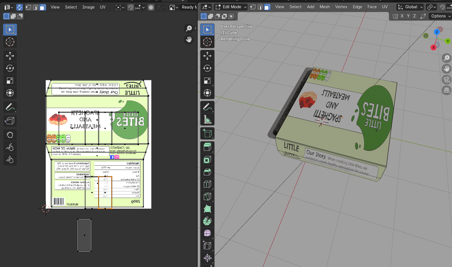Image resolution: width=452 pixels, height=267 pixels.
Task: Select the UV editor Rip Region tool
Action: click(10, 121)
